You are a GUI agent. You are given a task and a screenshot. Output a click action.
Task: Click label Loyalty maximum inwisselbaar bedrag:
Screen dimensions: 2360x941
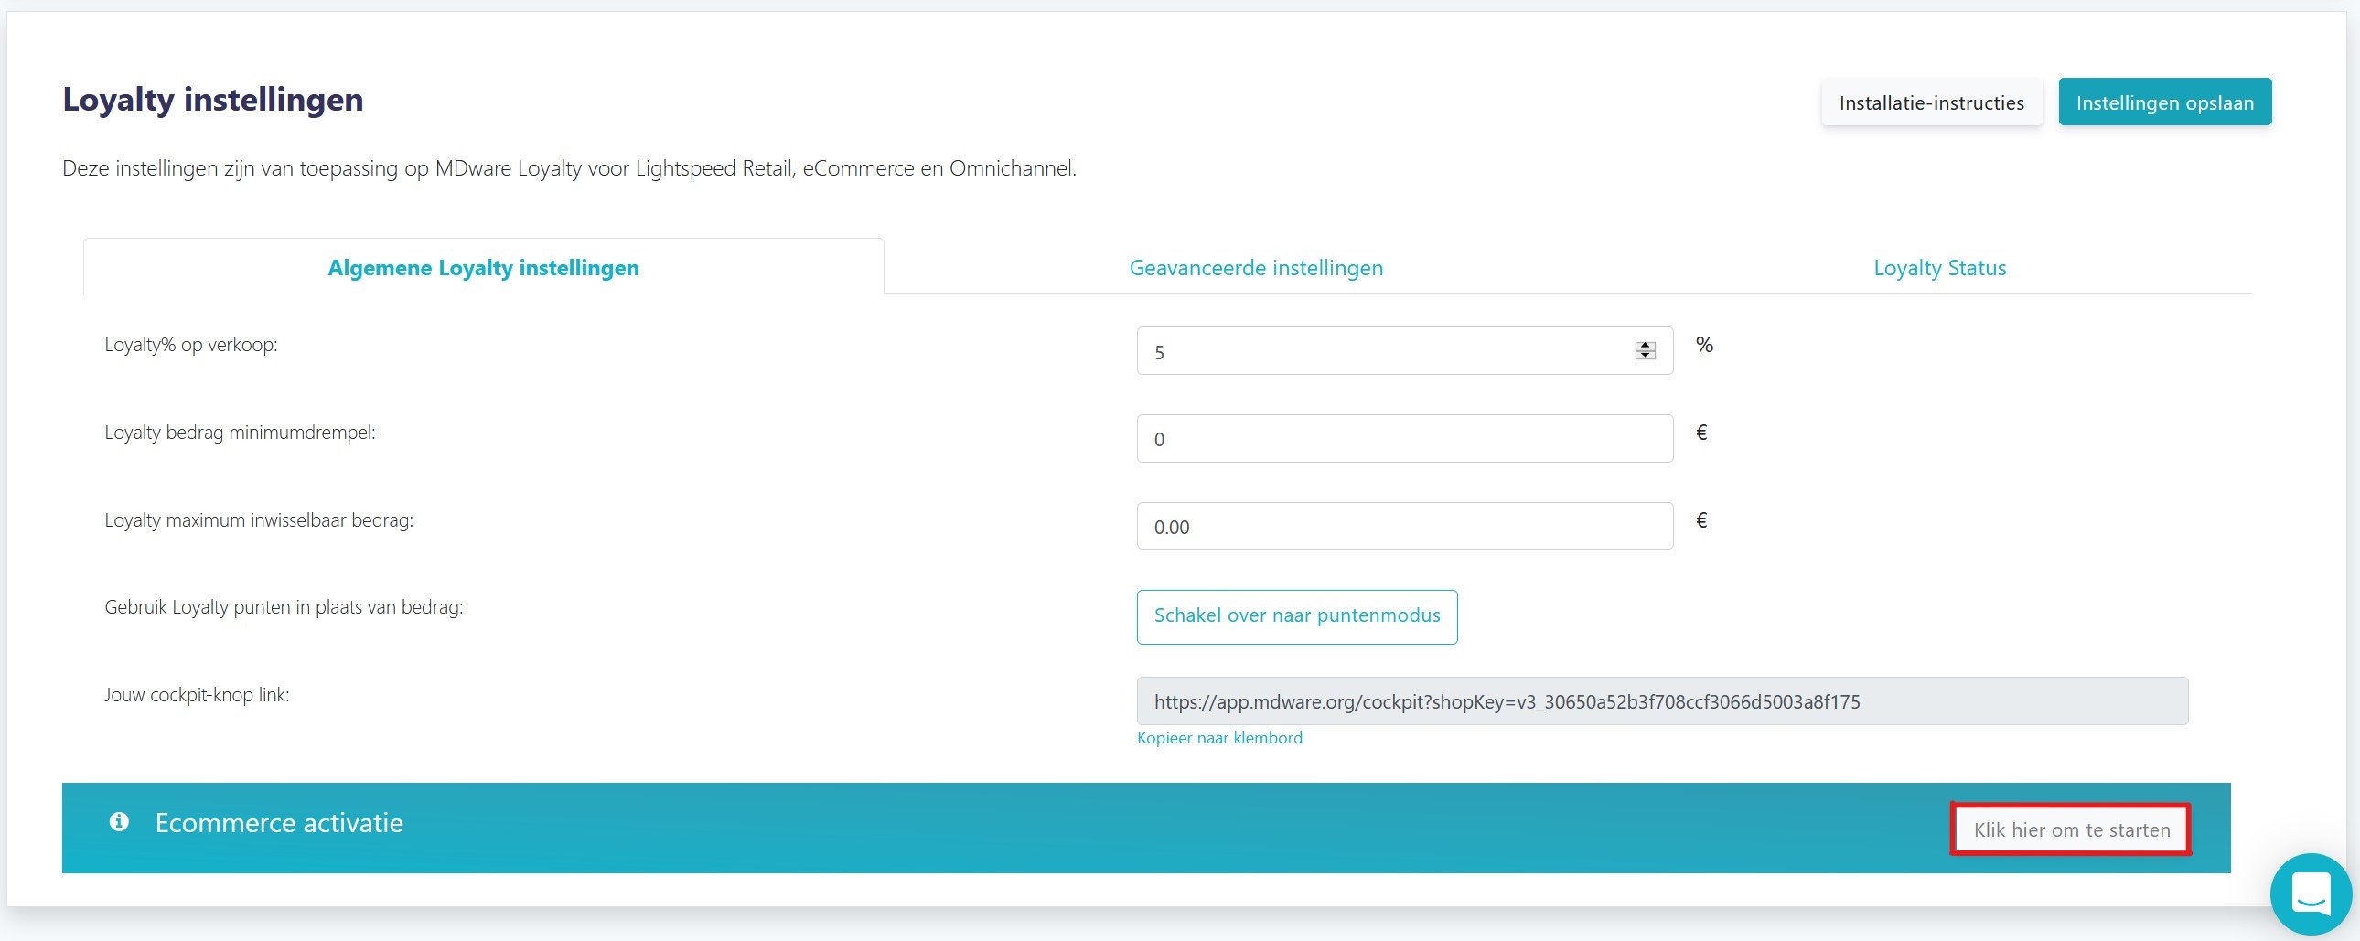click(259, 520)
